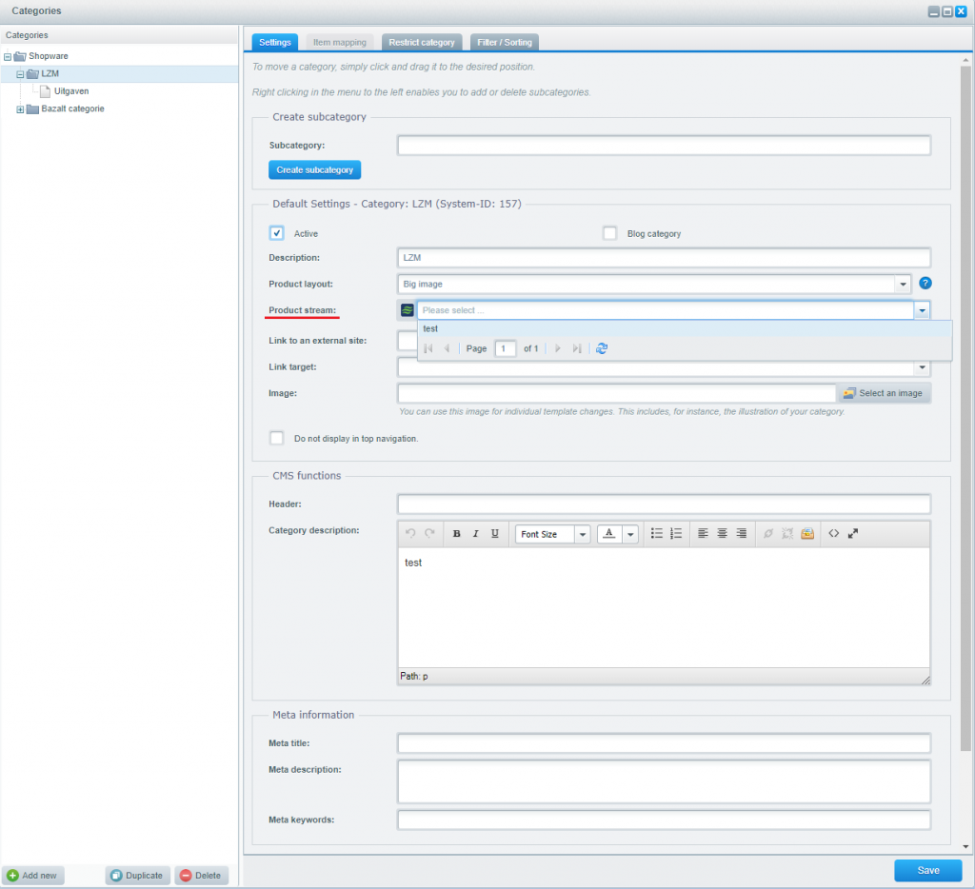Image resolution: width=975 pixels, height=889 pixels.
Task: Open the Filter / Sorting tab
Action: [x=504, y=42]
